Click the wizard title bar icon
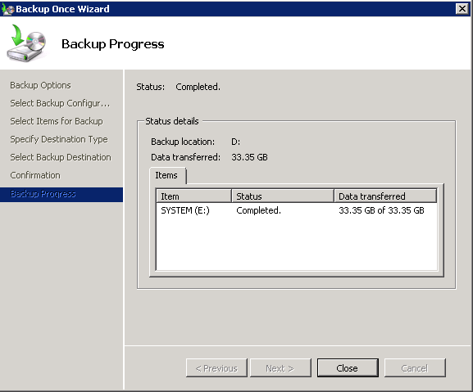The width and height of the screenshot is (473, 392). pos(8,9)
